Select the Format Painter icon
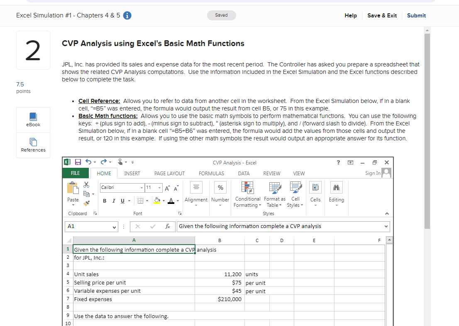This screenshot has height=326, width=459. [x=86, y=204]
